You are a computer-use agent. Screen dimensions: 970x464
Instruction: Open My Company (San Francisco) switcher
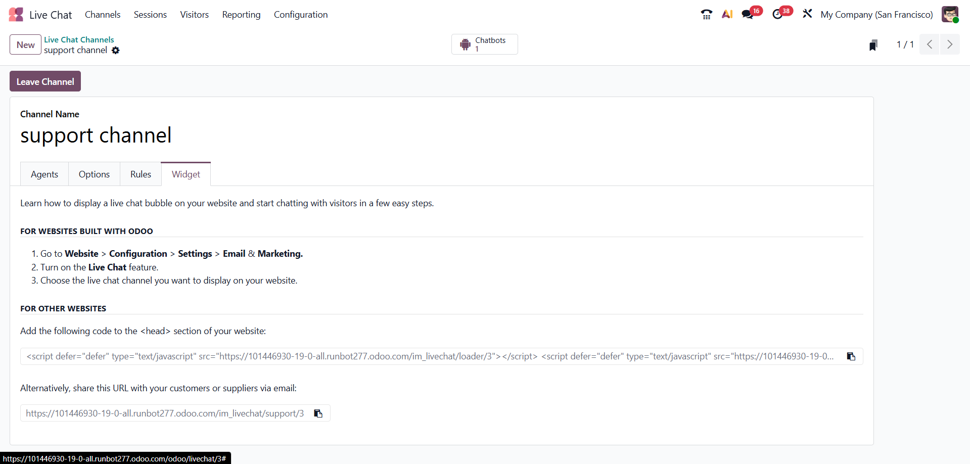(876, 15)
